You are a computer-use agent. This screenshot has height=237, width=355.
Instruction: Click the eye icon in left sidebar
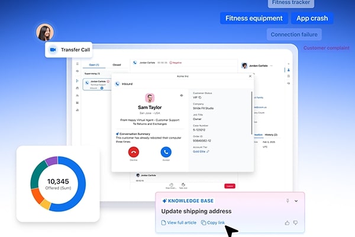click(77, 71)
